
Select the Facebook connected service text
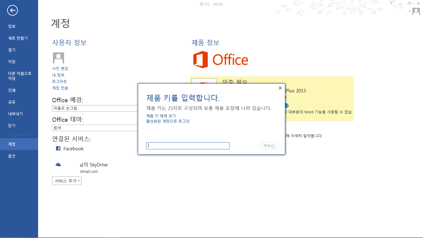(x=73, y=149)
